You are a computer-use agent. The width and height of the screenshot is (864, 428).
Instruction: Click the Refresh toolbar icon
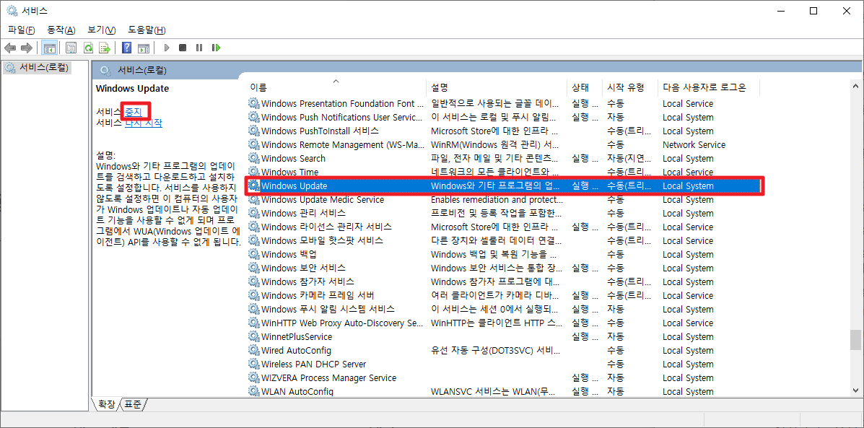coord(88,48)
